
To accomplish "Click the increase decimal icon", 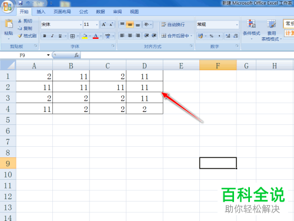I will [x=228, y=36].
